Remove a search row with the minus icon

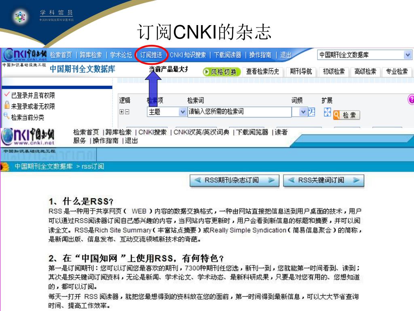point(127,112)
